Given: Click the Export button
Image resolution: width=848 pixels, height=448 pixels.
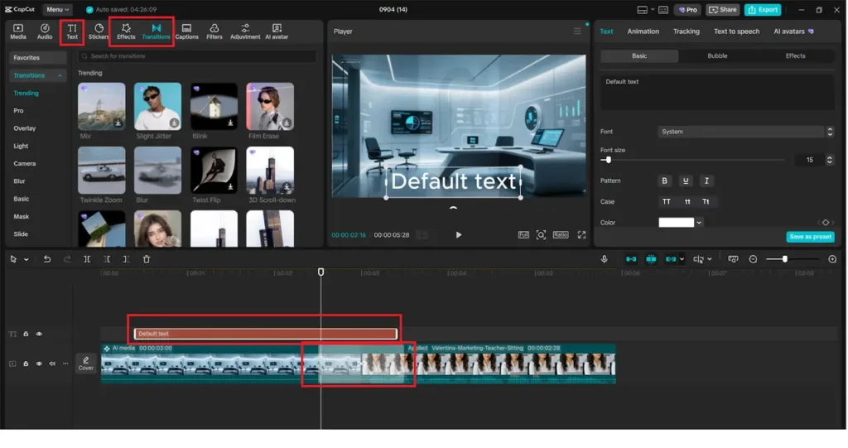Looking at the screenshot, I should (x=763, y=10).
